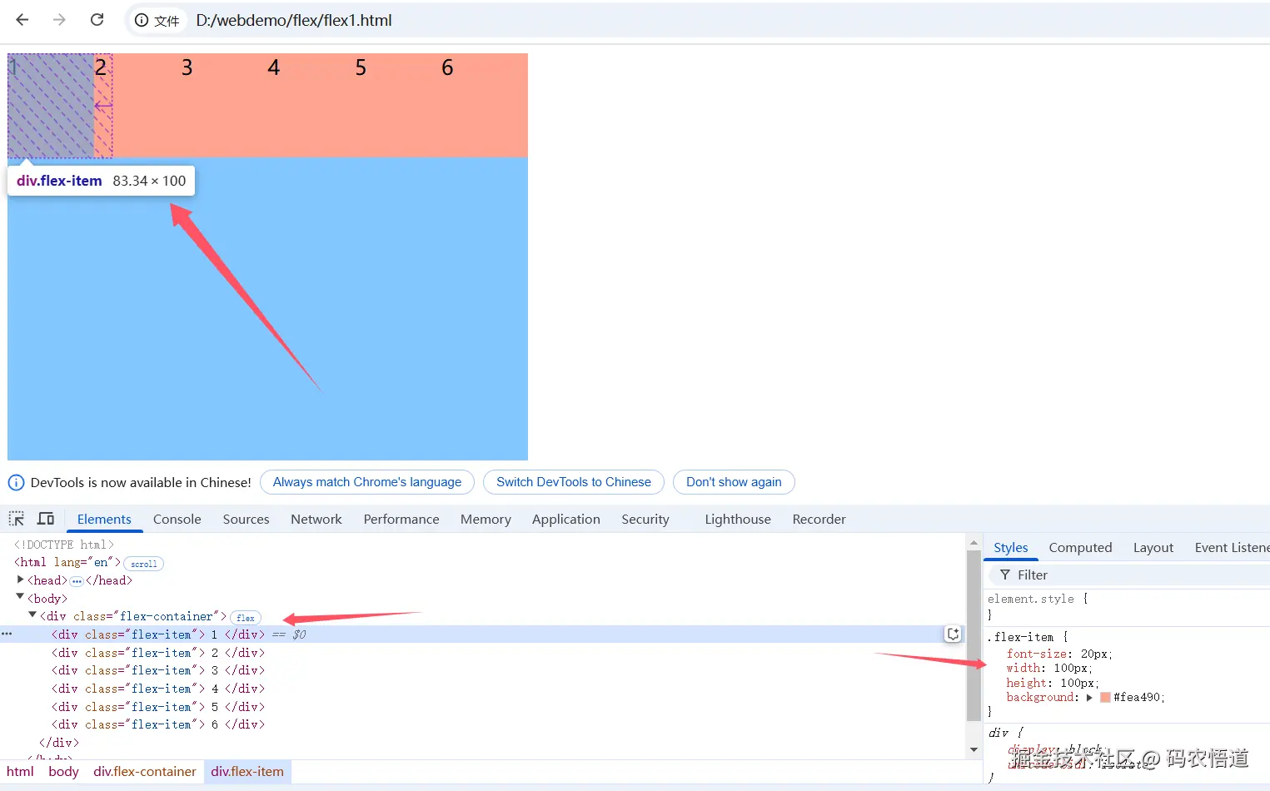Switch to the Network panel tab

tap(316, 519)
